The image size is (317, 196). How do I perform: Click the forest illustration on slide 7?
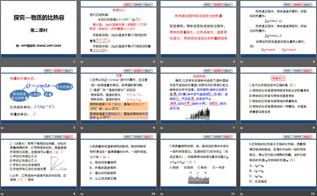tap(198, 113)
